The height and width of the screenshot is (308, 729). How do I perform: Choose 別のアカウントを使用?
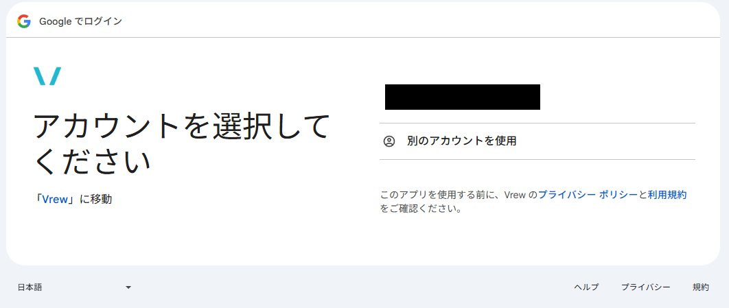[537, 141]
